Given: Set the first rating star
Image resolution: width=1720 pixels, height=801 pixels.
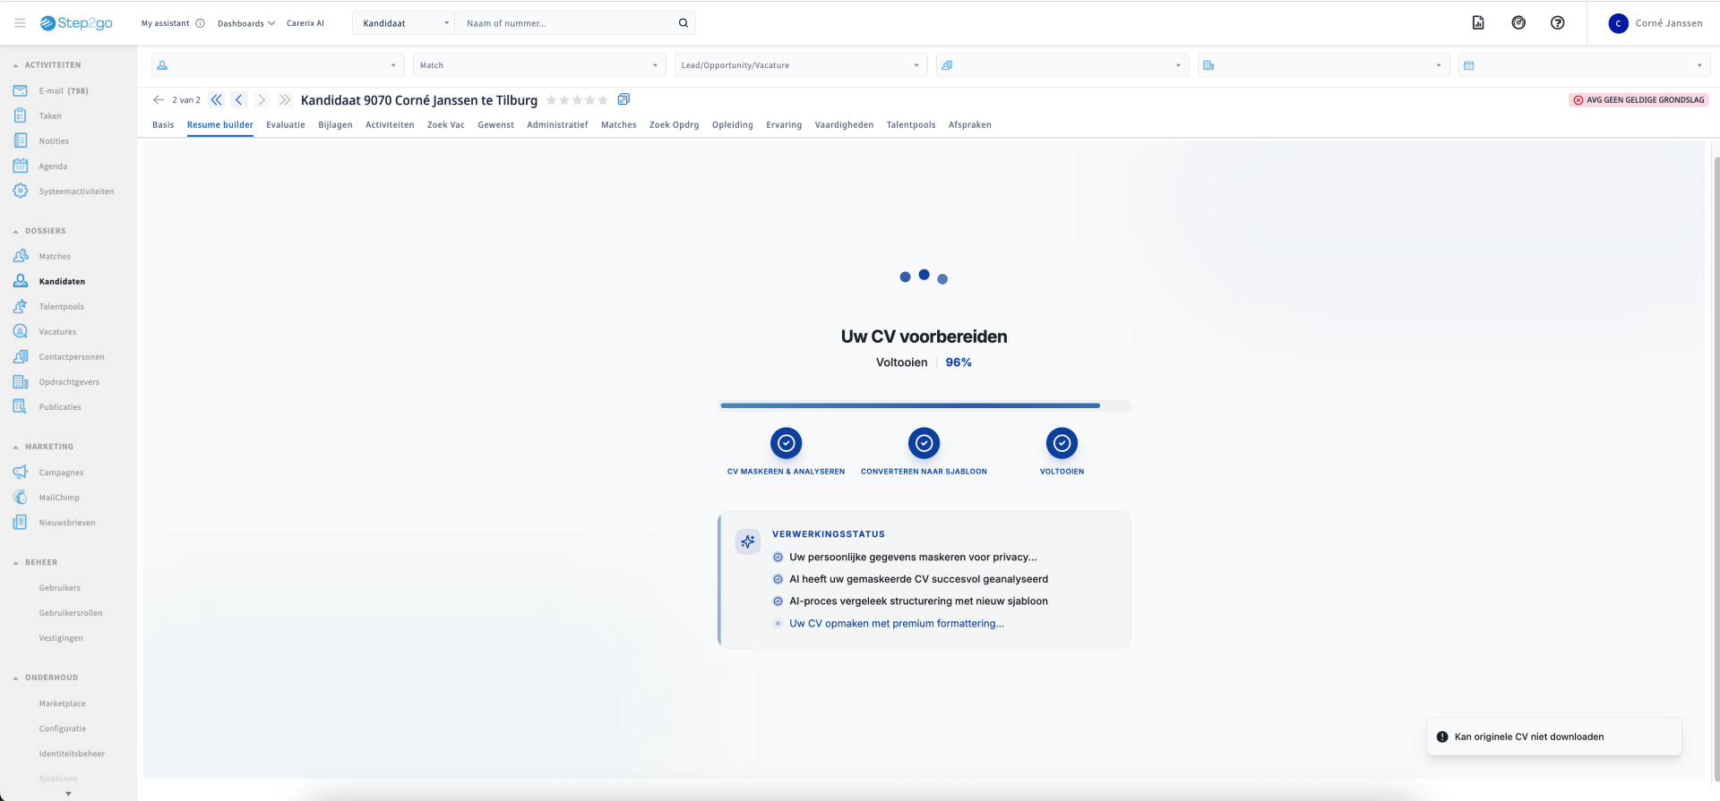Looking at the screenshot, I should click(x=552, y=100).
